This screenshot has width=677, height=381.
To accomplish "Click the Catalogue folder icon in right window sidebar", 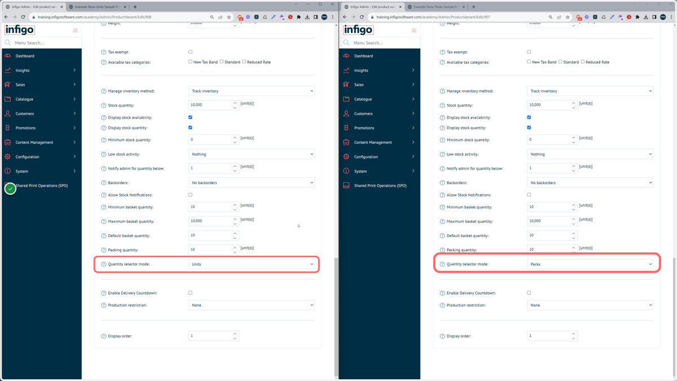I will click(x=346, y=99).
